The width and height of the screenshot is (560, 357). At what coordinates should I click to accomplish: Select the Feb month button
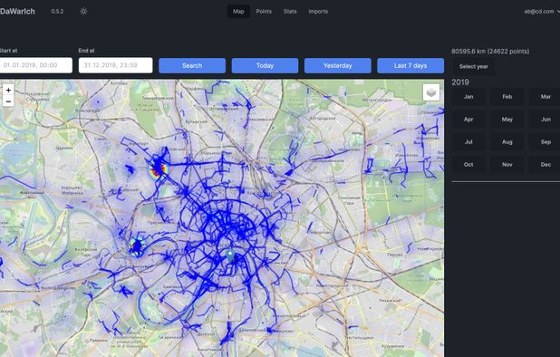coord(507,97)
